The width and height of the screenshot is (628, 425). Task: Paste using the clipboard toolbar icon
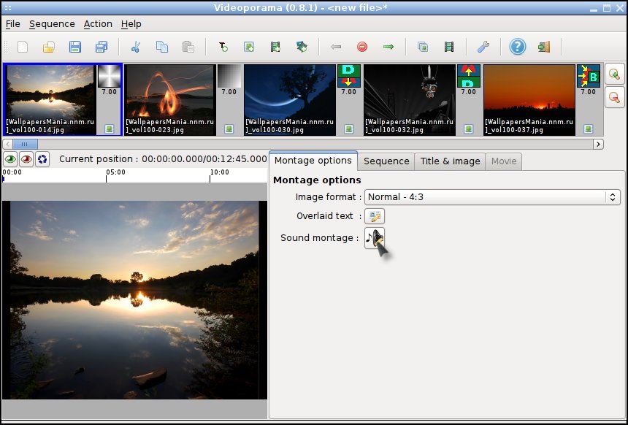click(x=188, y=47)
